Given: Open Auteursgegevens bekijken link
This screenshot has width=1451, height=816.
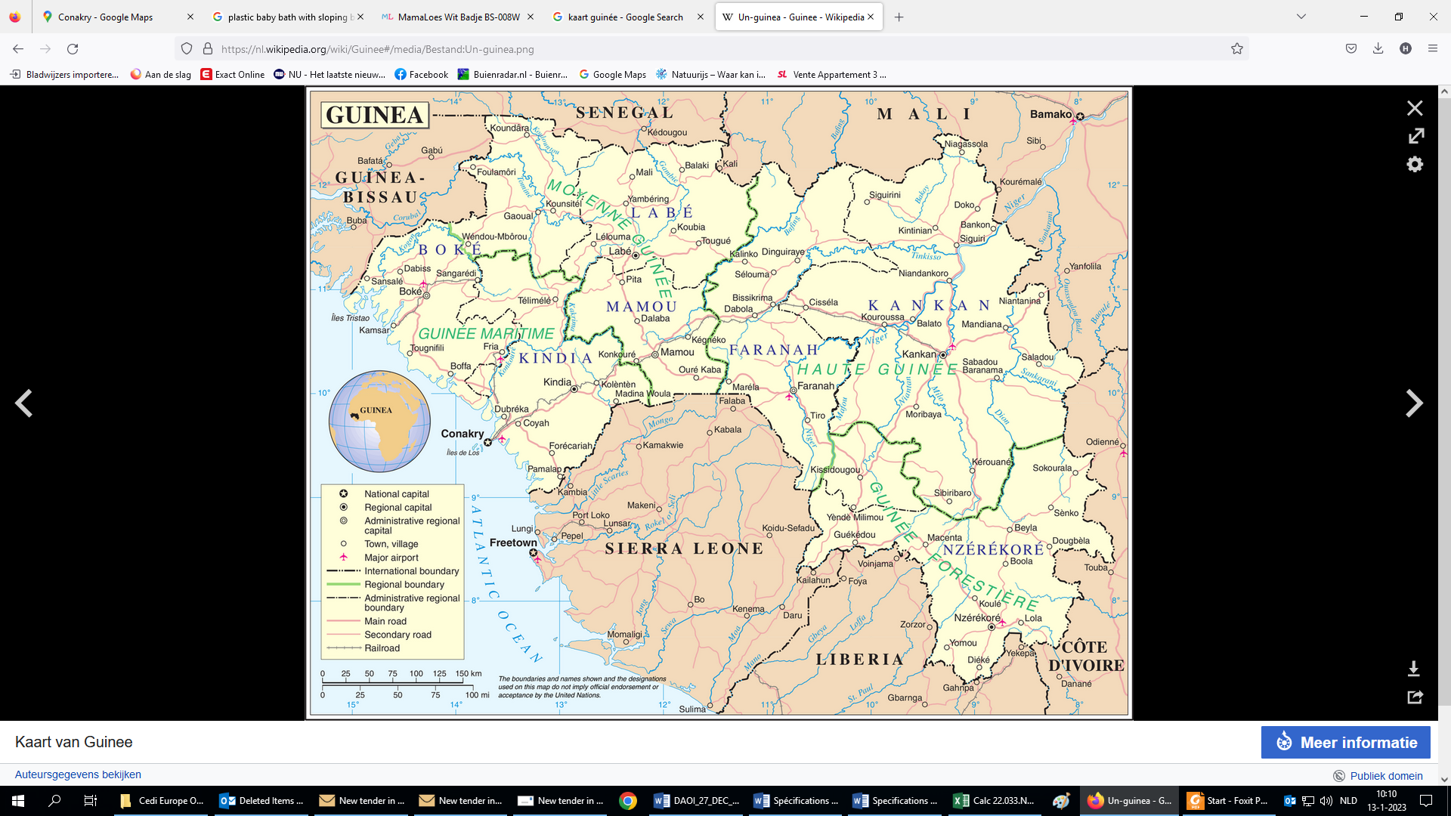Looking at the screenshot, I should tap(78, 774).
